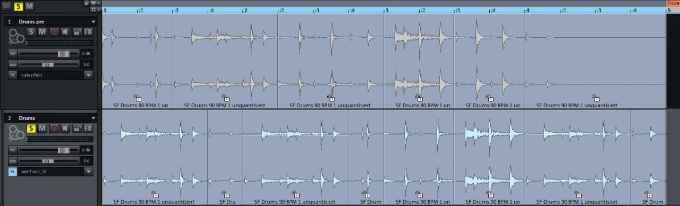Viewport: 680px width, 206px height.
Task: Select the Drums track clip starting at bar 2
Action: pyautogui.click(x=295, y=158)
